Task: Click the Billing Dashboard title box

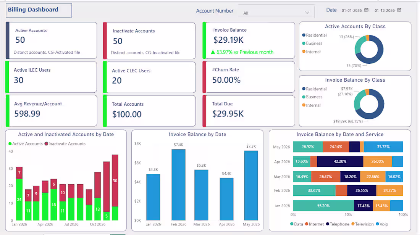Action: coord(39,10)
